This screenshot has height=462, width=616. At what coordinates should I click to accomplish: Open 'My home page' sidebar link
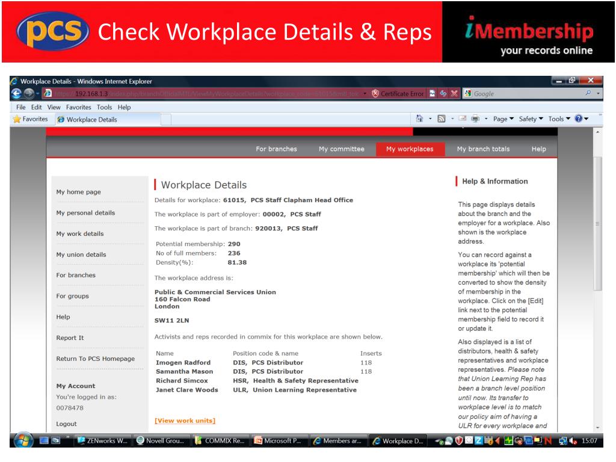click(79, 192)
